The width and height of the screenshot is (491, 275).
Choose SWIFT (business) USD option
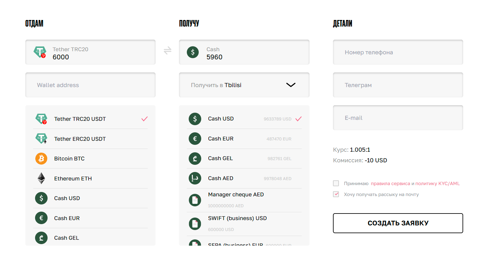[x=237, y=219]
